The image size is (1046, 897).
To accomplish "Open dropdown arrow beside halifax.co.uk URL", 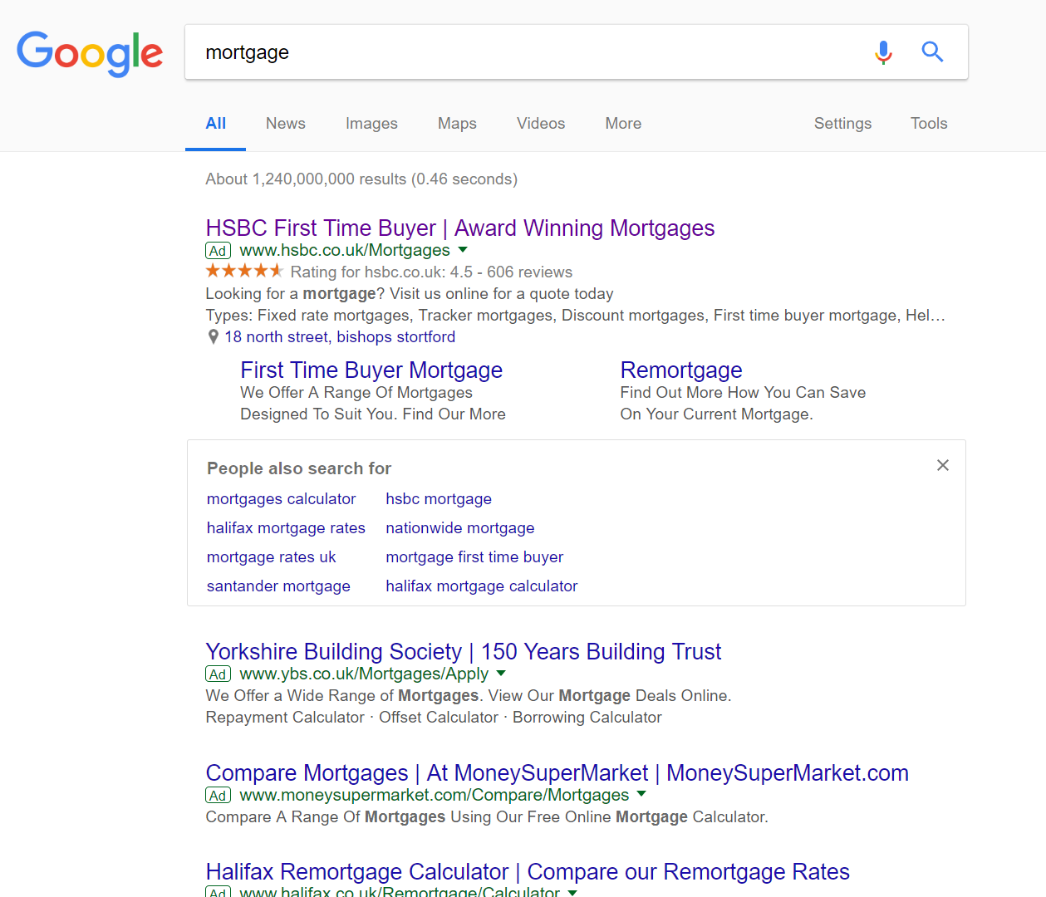I will [x=572, y=892].
